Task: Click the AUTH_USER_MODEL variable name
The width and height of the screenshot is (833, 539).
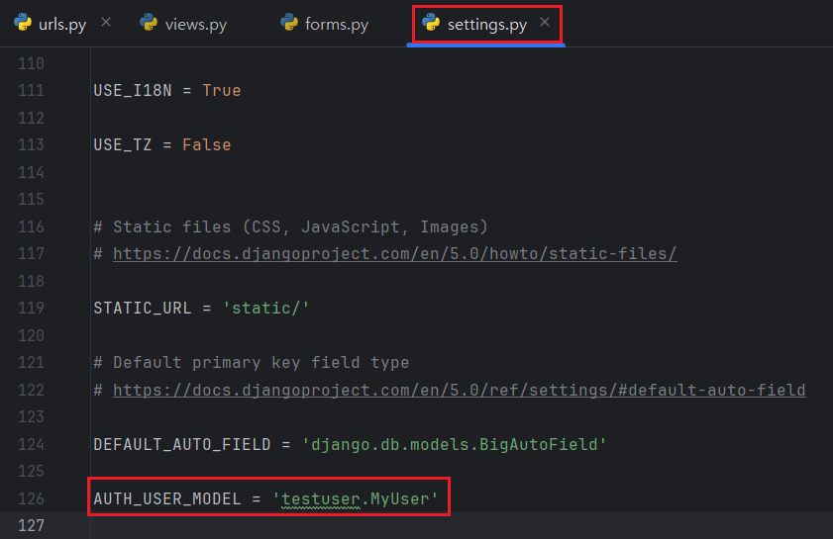Action: tap(166, 498)
